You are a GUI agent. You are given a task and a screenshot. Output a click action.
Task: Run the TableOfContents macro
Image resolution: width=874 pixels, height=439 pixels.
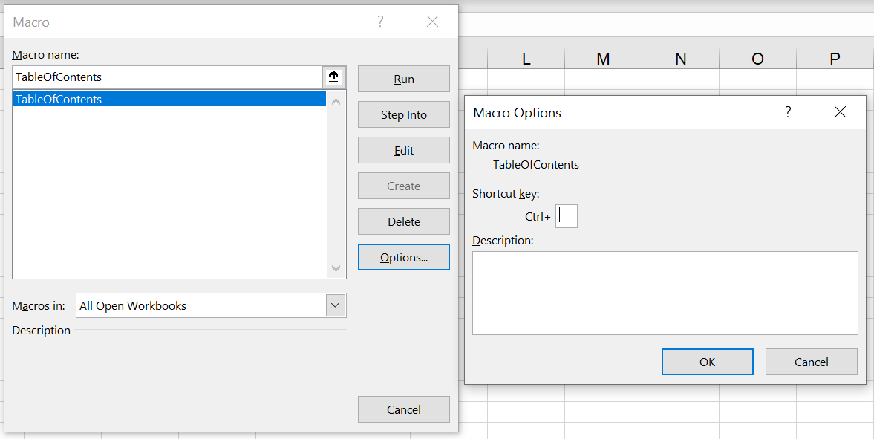coord(403,79)
